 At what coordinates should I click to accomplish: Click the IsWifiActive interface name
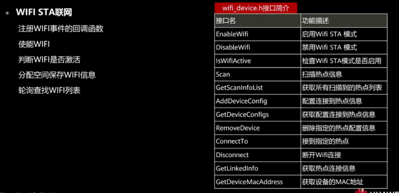tap(234, 61)
